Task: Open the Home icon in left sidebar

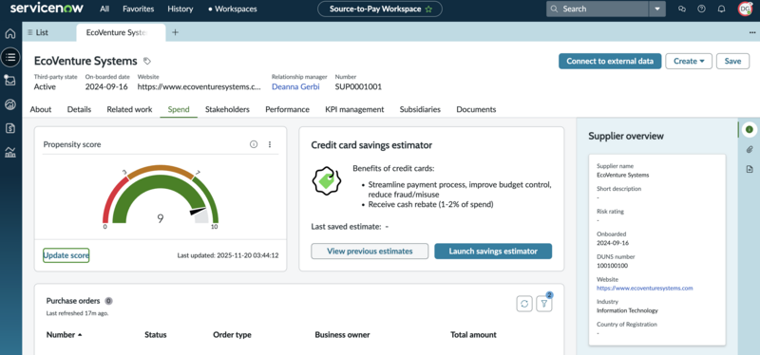Action: pos(10,33)
